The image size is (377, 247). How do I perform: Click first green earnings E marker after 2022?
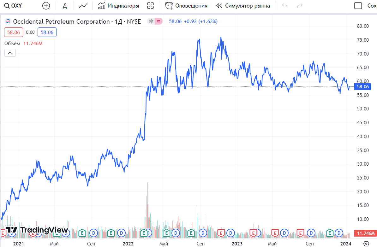click(144, 233)
